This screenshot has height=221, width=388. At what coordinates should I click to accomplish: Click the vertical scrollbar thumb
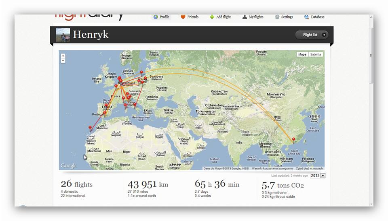click(371, 56)
